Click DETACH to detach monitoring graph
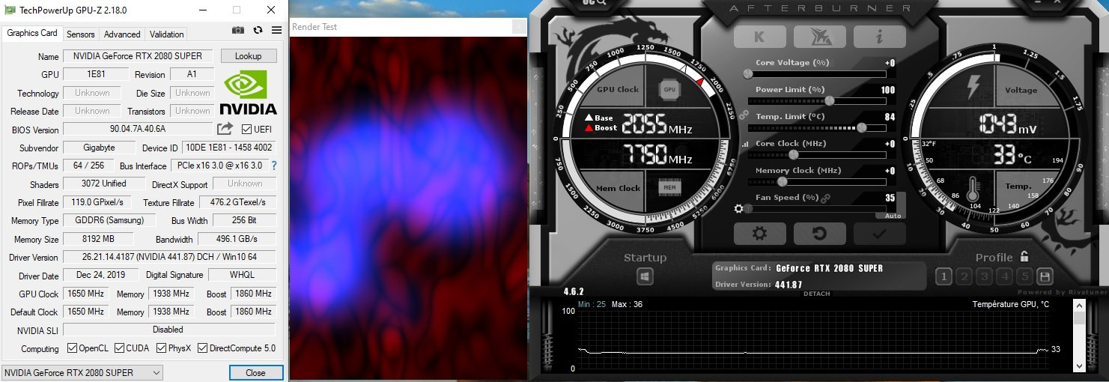Viewport: 1109px width, 382px height. coord(816,294)
